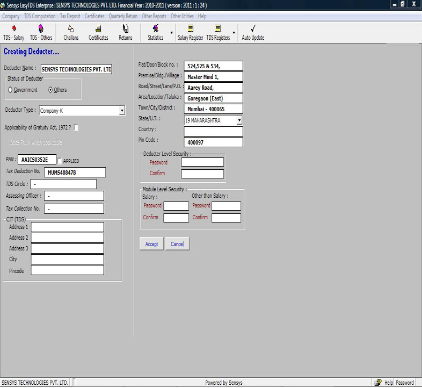Open the Returns toolbar icon
Image resolution: width=422 pixels, height=388 pixels.
126,33
